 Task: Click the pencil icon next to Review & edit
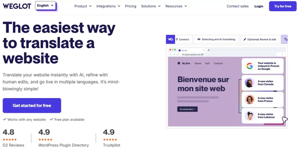coord(245,40)
